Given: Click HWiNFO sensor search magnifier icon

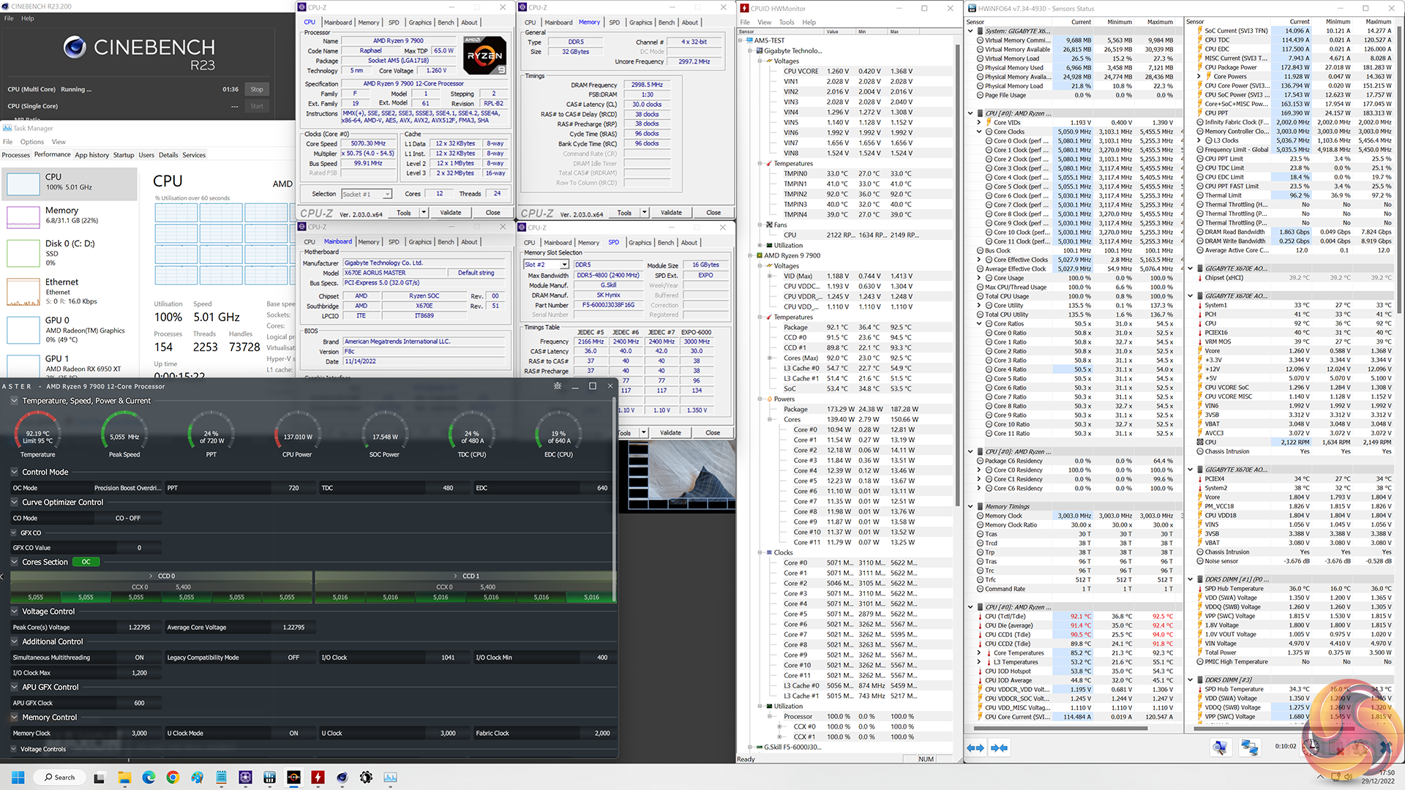Looking at the screenshot, I should tap(1220, 748).
